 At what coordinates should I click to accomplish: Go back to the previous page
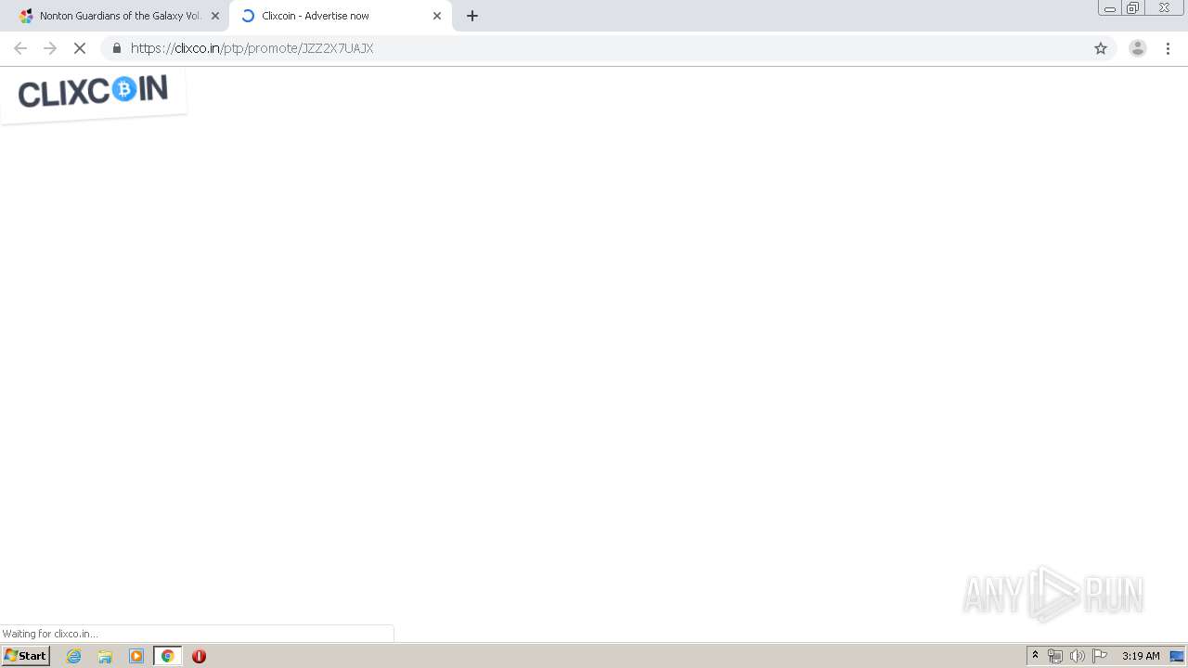(x=20, y=48)
